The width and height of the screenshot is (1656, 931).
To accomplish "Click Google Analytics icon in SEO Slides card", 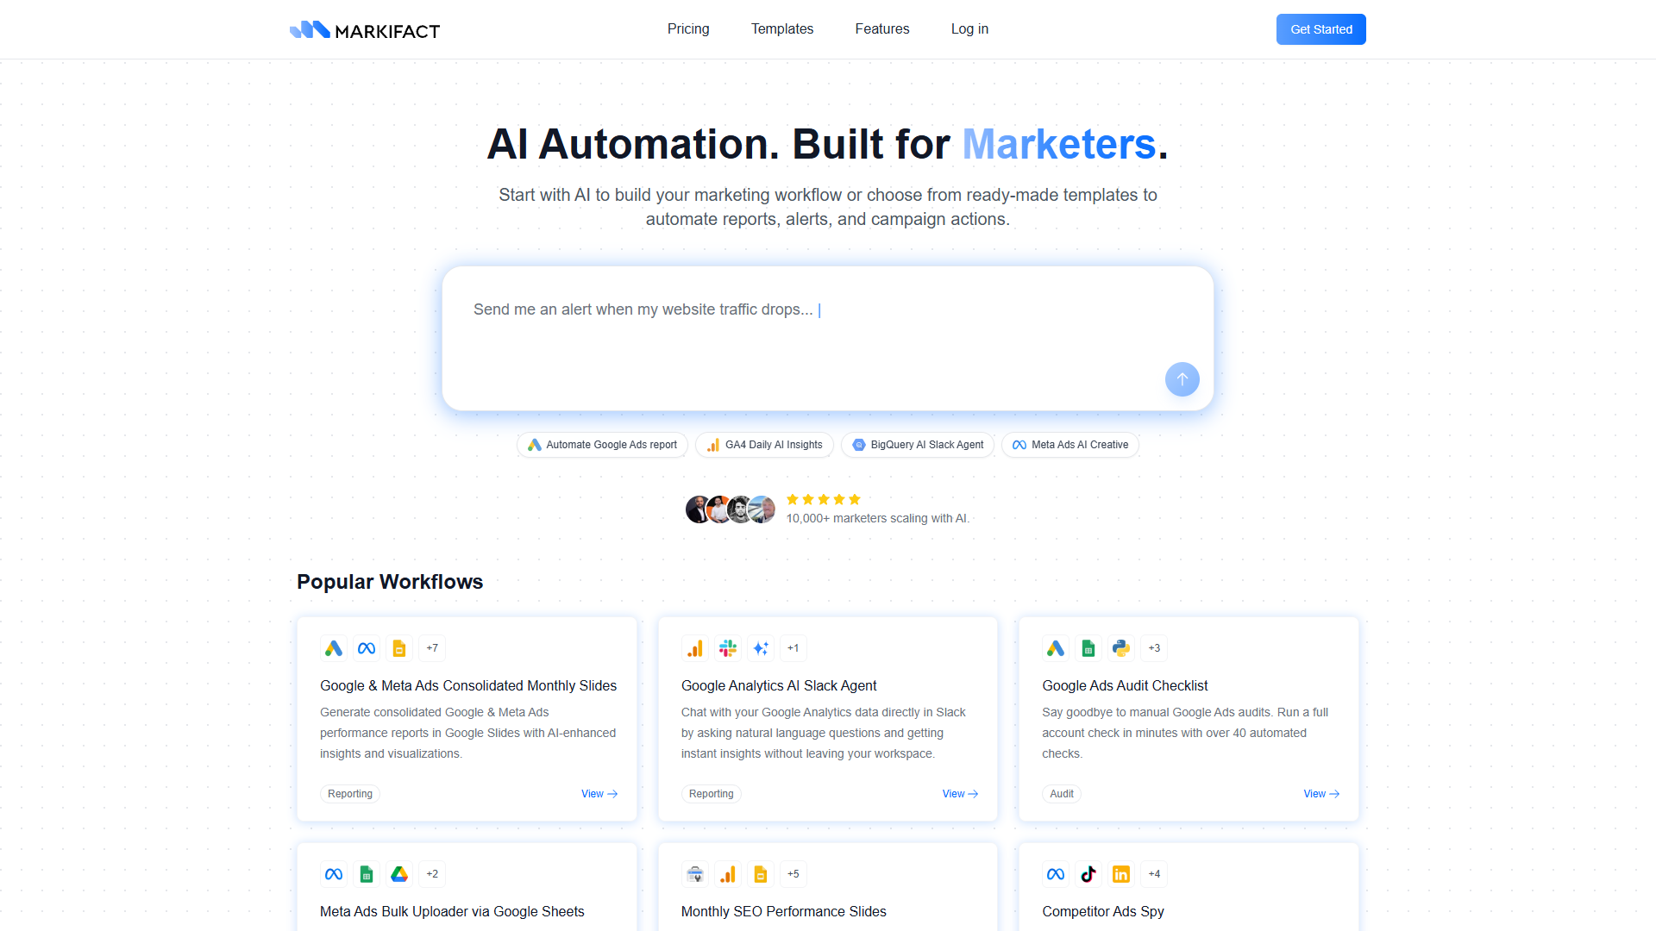I will coord(728,874).
